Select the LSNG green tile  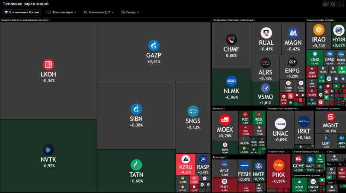coord(315,58)
